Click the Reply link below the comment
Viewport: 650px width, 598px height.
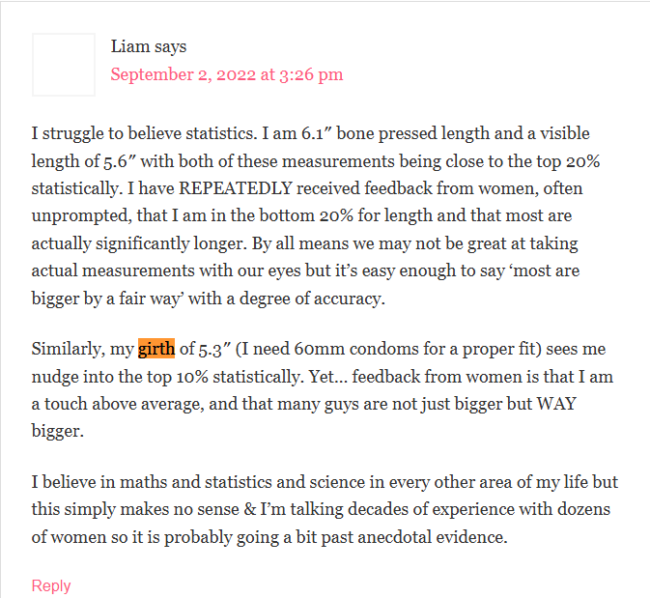[x=51, y=585]
